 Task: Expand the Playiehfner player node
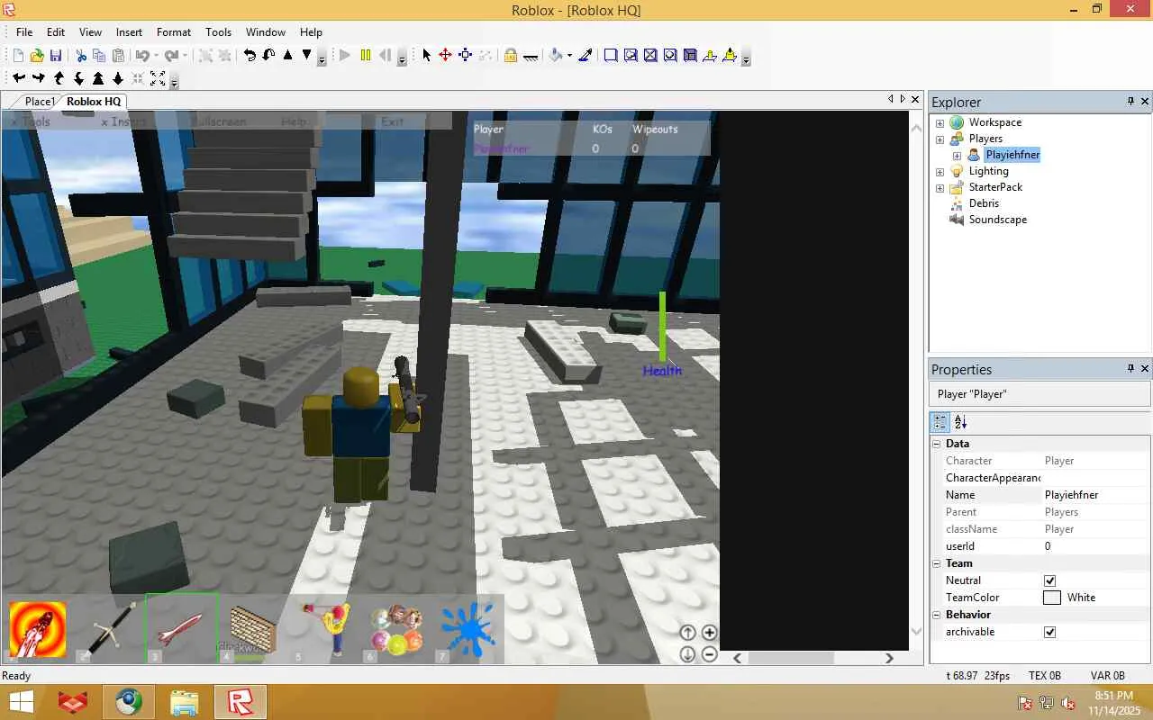click(x=957, y=155)
